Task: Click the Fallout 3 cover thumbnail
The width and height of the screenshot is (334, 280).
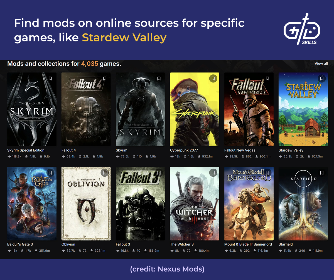Action: click(140, 203)
